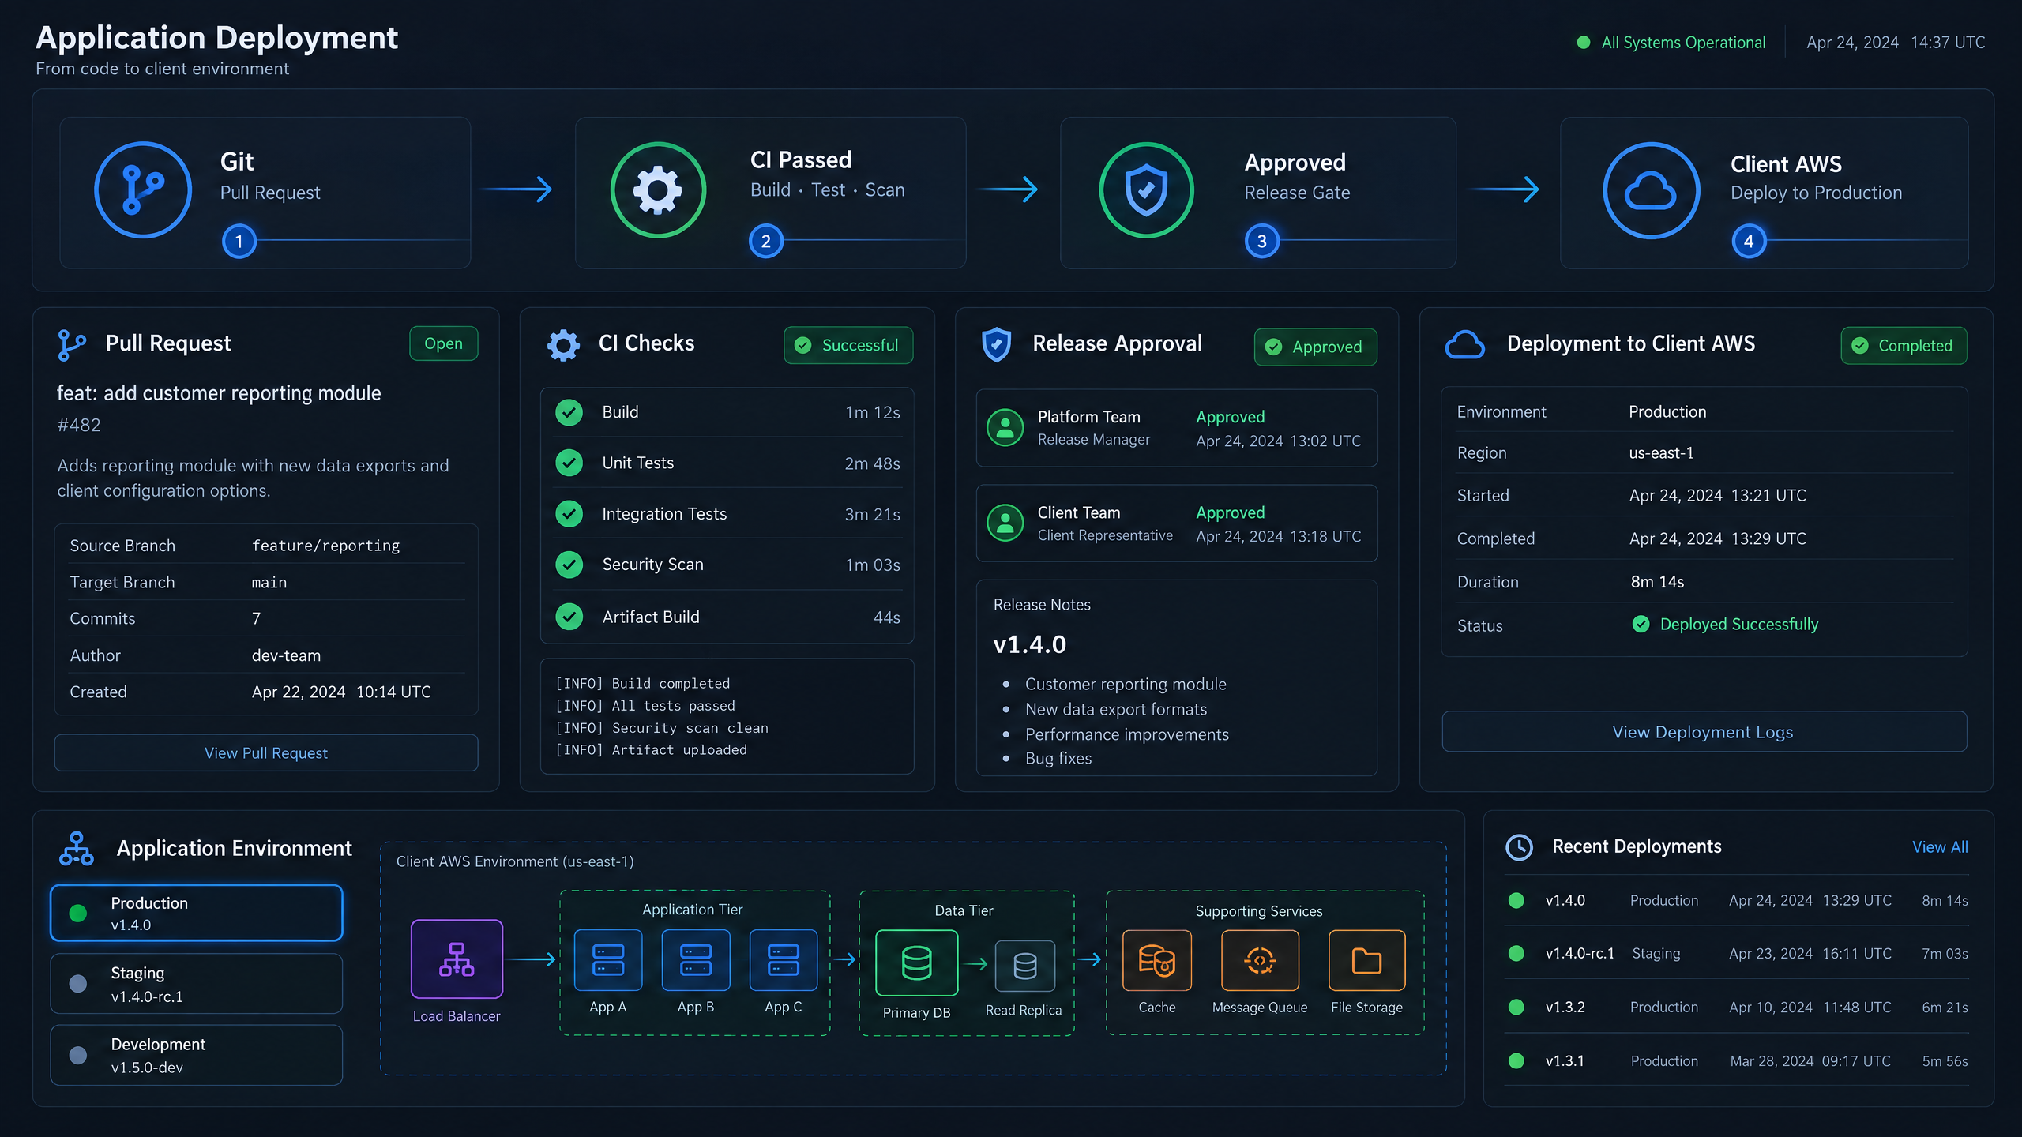Select the Staging v1.4.0-rc.1 environment
The width and height of the screenshot is (2022, 1137).
(197, 984)
